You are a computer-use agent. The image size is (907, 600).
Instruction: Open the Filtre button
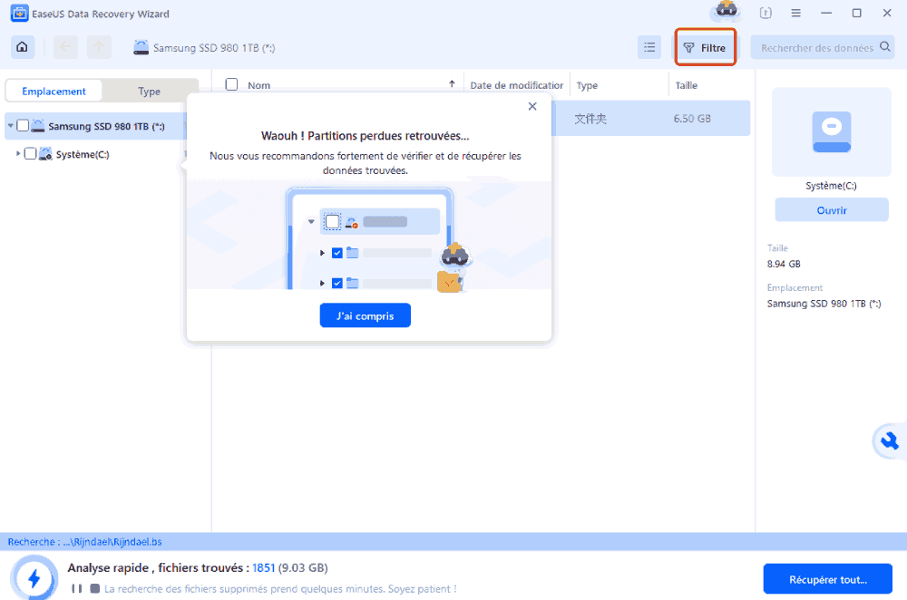click(x=705, y=48)
